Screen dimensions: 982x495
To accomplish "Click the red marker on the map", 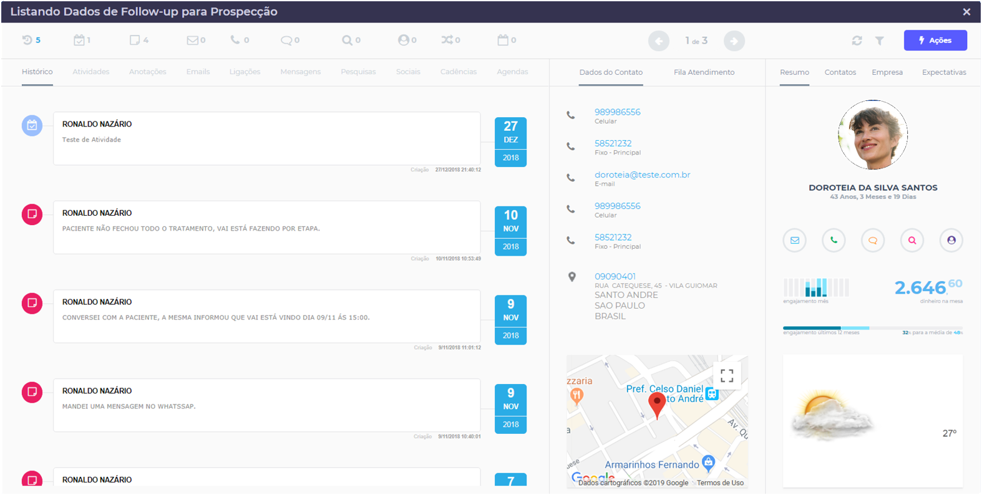I will (x=657, y=405).
